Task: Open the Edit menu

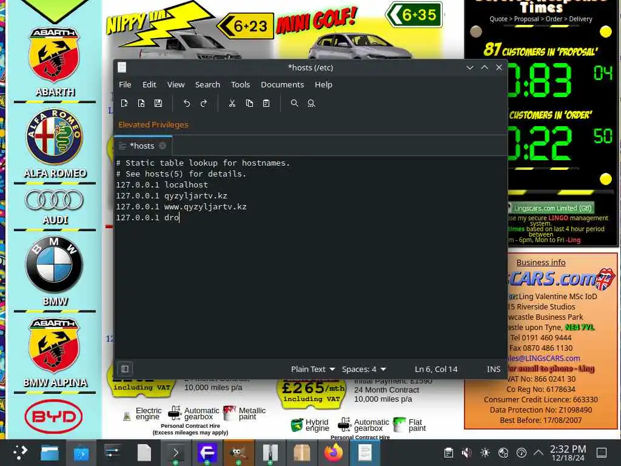Action: (x=149, y=85)
